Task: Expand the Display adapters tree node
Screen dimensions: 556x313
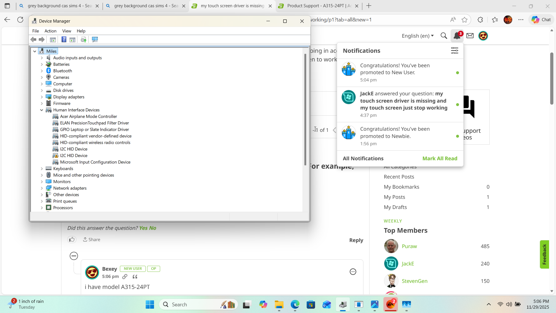Action: pyautogui.click(x=42, y=97)
